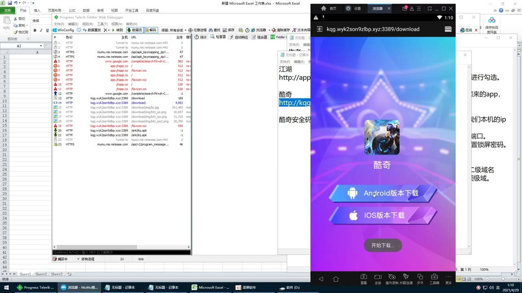Viewport: 522px width, 293px height.
Task: Open emulator mail notifications icon
Action: (405, 8)
